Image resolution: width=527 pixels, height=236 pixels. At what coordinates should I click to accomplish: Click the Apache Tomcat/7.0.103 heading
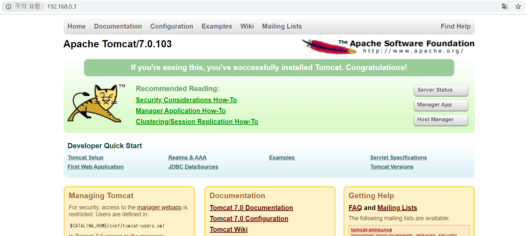pyautogui.click(x=118, y=44)
